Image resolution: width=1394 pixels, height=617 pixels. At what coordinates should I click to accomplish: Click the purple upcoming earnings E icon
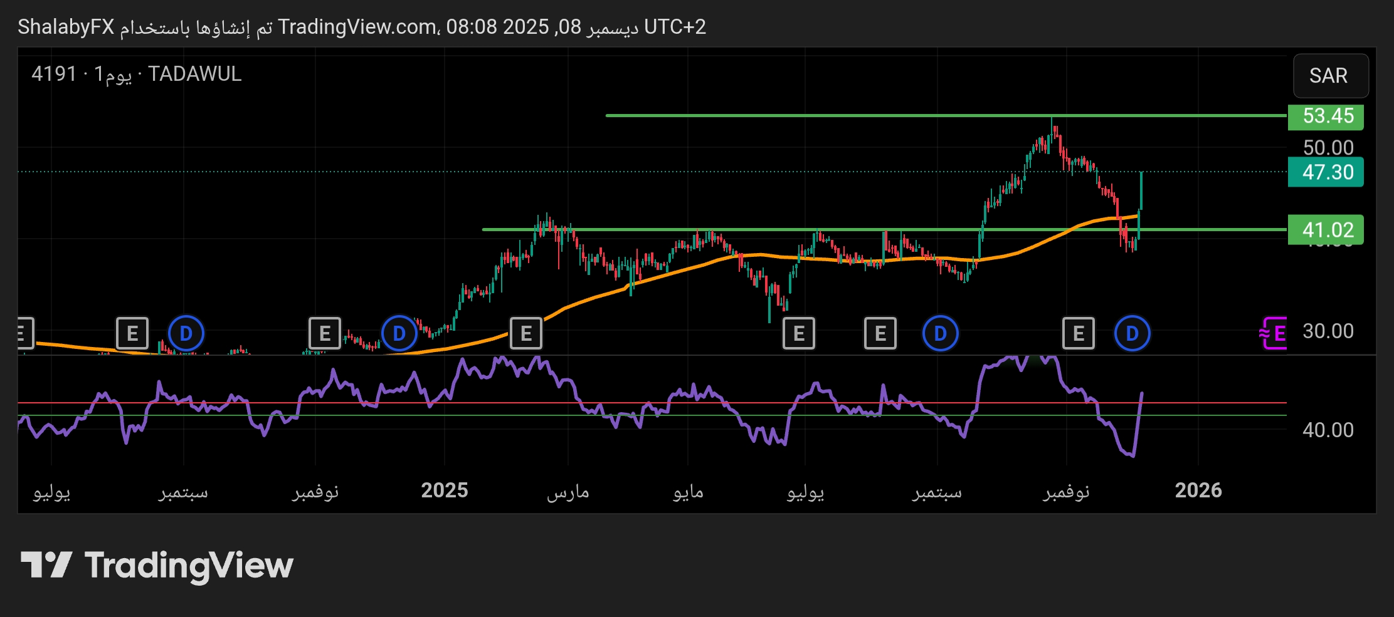point(1275,333)
